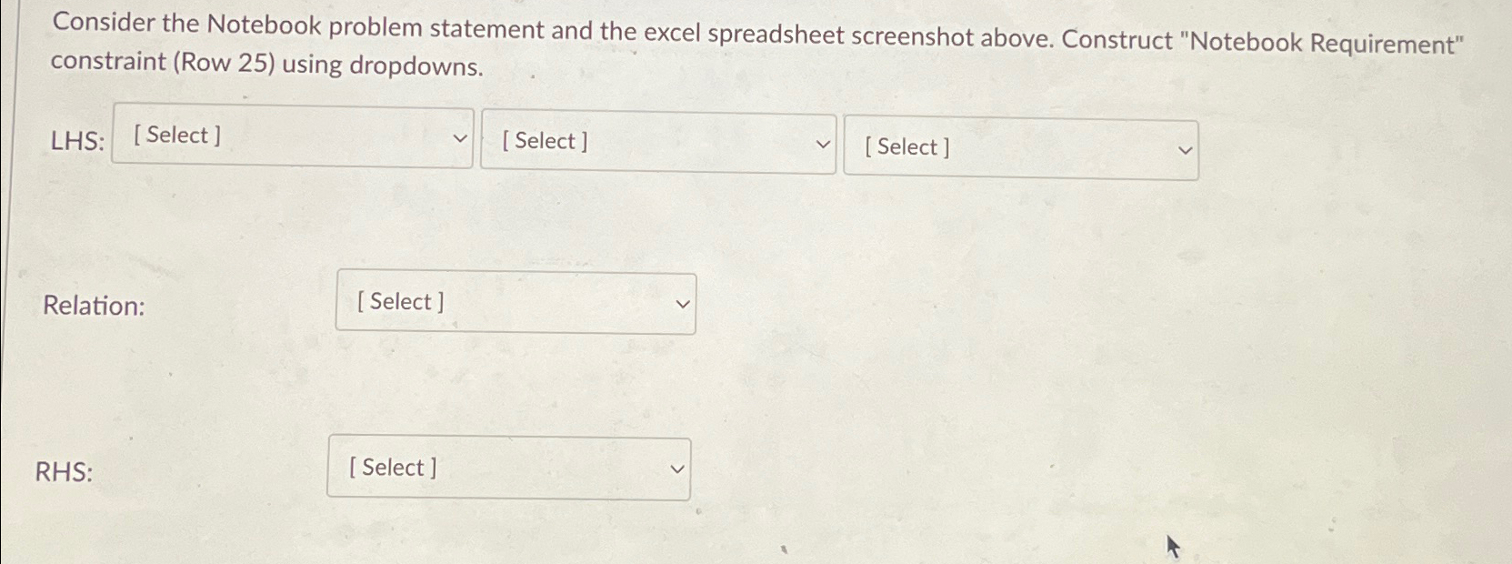Screen dimensions: 1512x564
Task: Click the chevron on the Relation dropdown
Action: coord(683,303)
